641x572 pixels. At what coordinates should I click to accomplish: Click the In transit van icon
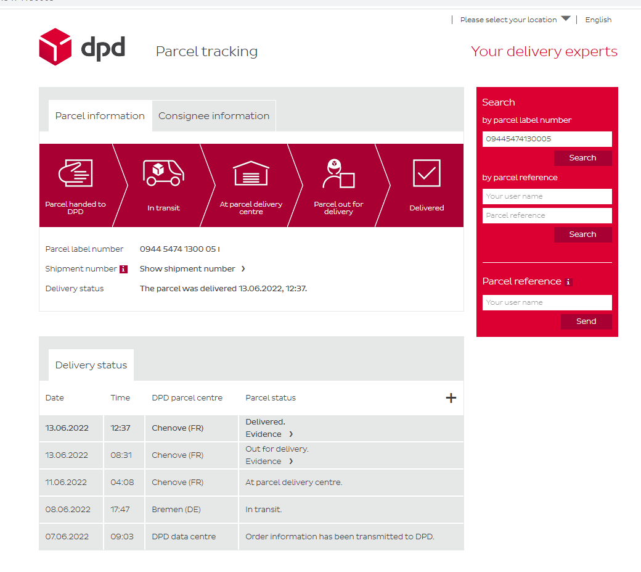point(163,173)
